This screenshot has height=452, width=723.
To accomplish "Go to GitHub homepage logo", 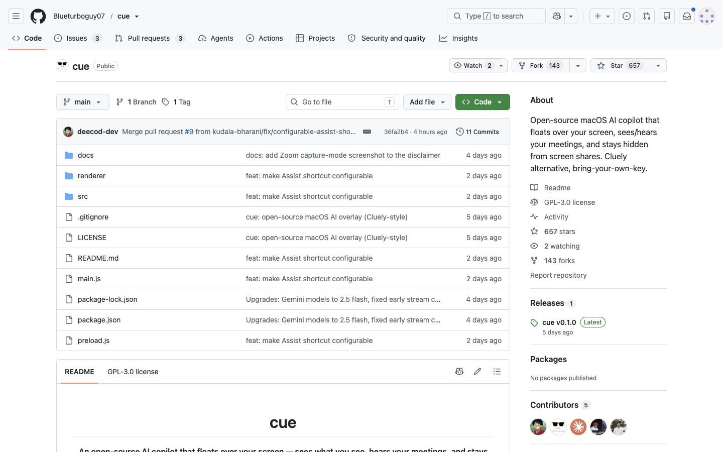I will (x=38, y=16).
